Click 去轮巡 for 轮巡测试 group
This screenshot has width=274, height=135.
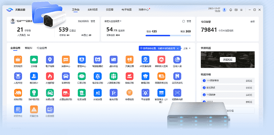tap(249, 88)
